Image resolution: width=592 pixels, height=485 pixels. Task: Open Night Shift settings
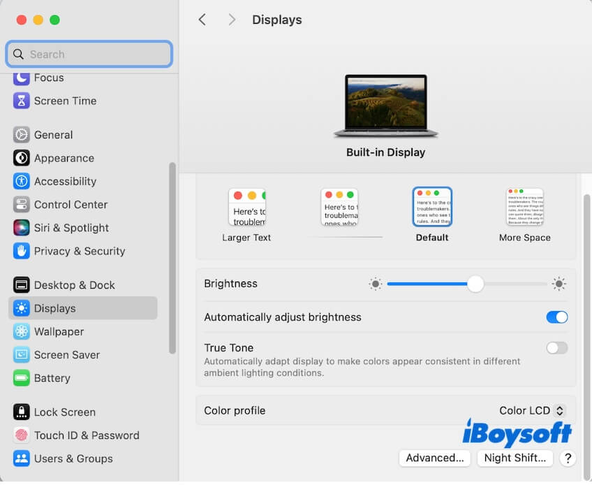click(515, 458)
